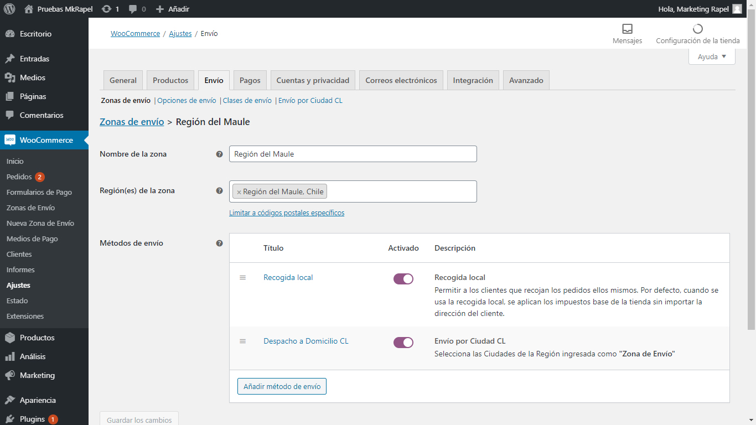Open the Recogida local method title link
This screenshot has width=756, height=425.
[x=288, y=277]
